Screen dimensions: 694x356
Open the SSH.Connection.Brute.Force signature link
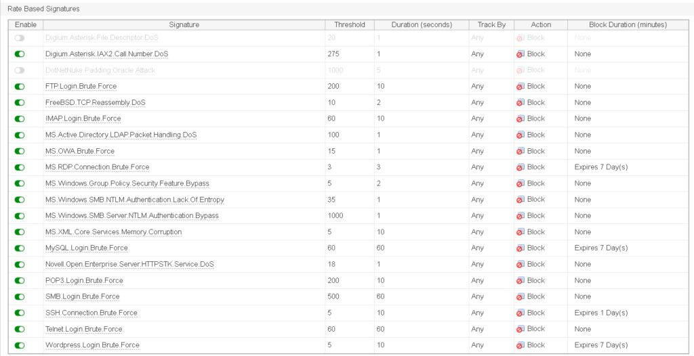(91, 313)
